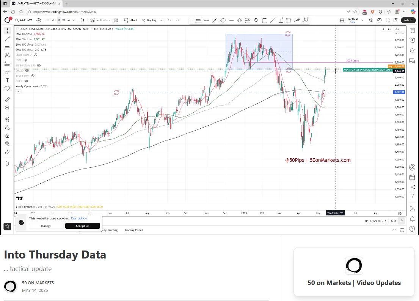The width and height of the screenshot is (419, 301).
Task: Collapse the indicator legend chevron
Action: pos(18,92)
